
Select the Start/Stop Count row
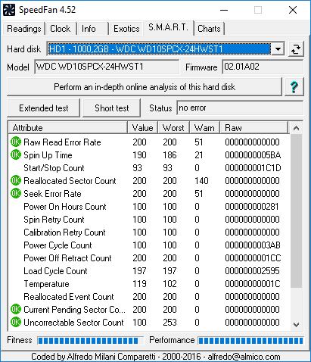(149, 168)
